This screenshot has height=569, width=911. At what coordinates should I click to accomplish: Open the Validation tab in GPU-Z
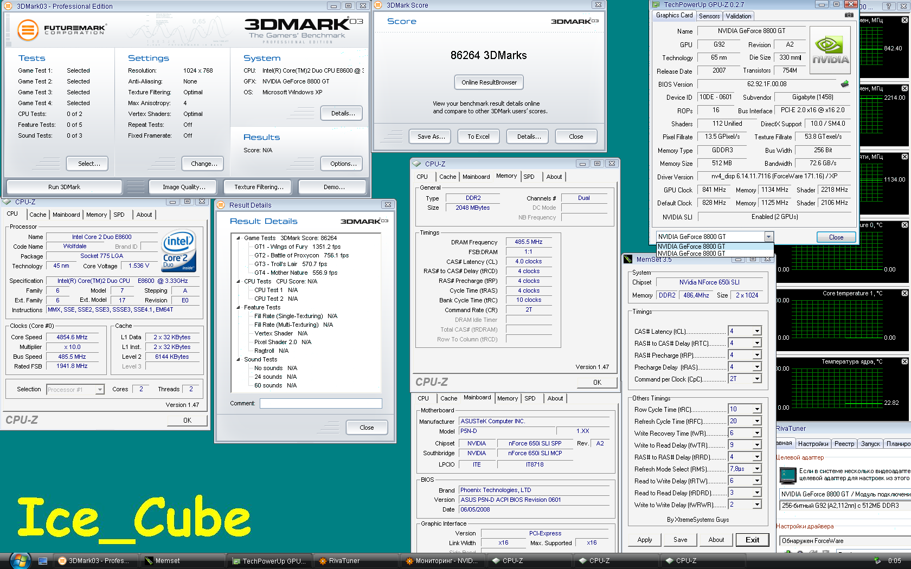coord(739,16)
